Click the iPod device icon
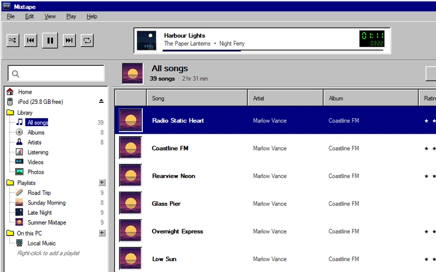The height and width of the screenshot is (272, 436). pos(10,102)
